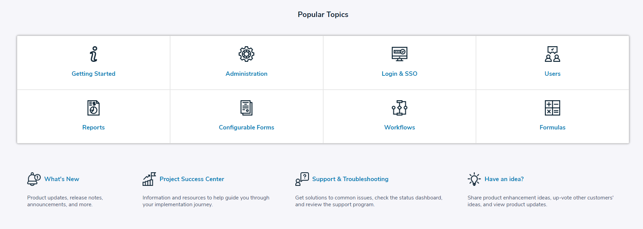The width and height of the screenshot is (643, 229).
Task: Open the Project Success Center link
Action: 192,179
